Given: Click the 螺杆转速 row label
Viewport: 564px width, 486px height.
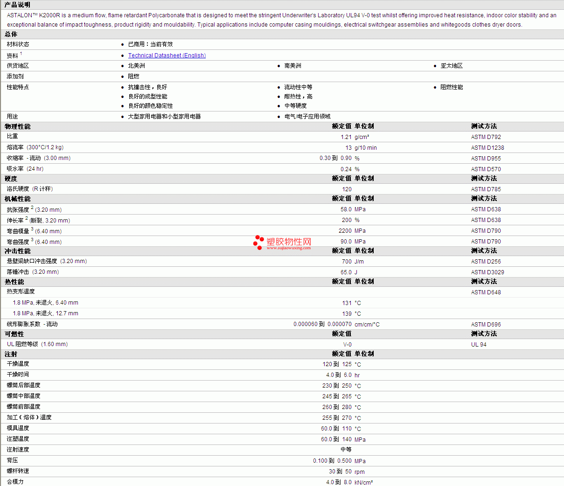Looking at the screenshot, I should 18,471.
